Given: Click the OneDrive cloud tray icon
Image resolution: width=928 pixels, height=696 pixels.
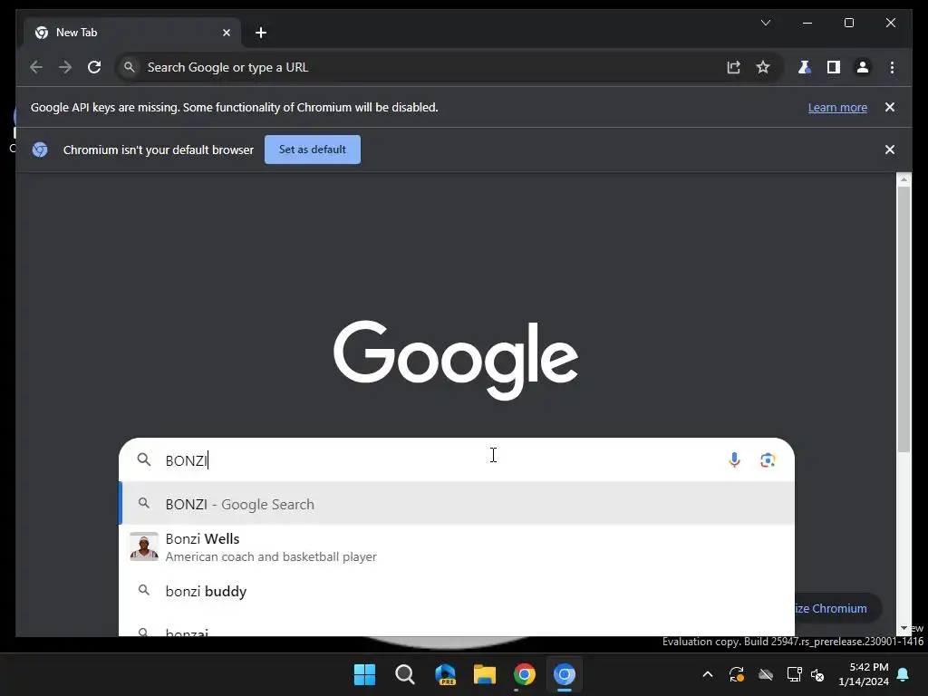Looking at the screenshot, I should (766, 674).
